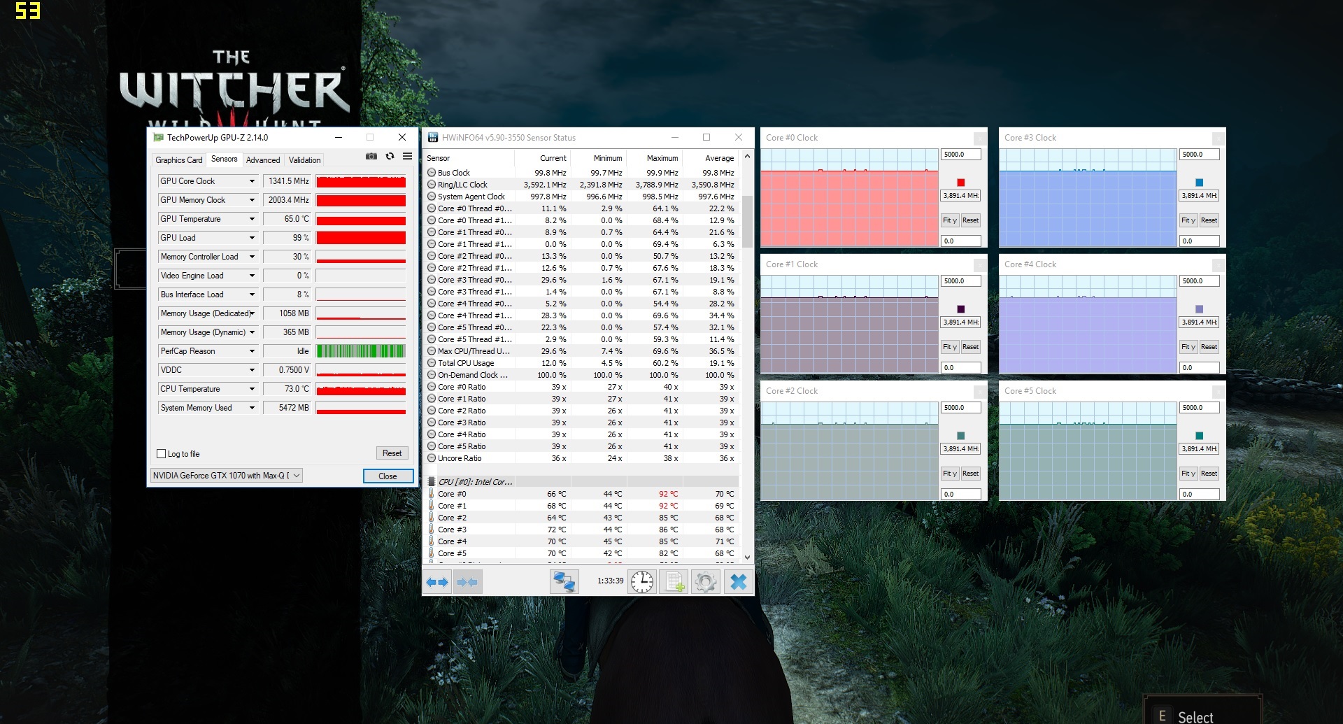This screenshot has height=724, width=1343.
Task: Change the red color swatch in Core #0 Clock
Action: (960, 183)
